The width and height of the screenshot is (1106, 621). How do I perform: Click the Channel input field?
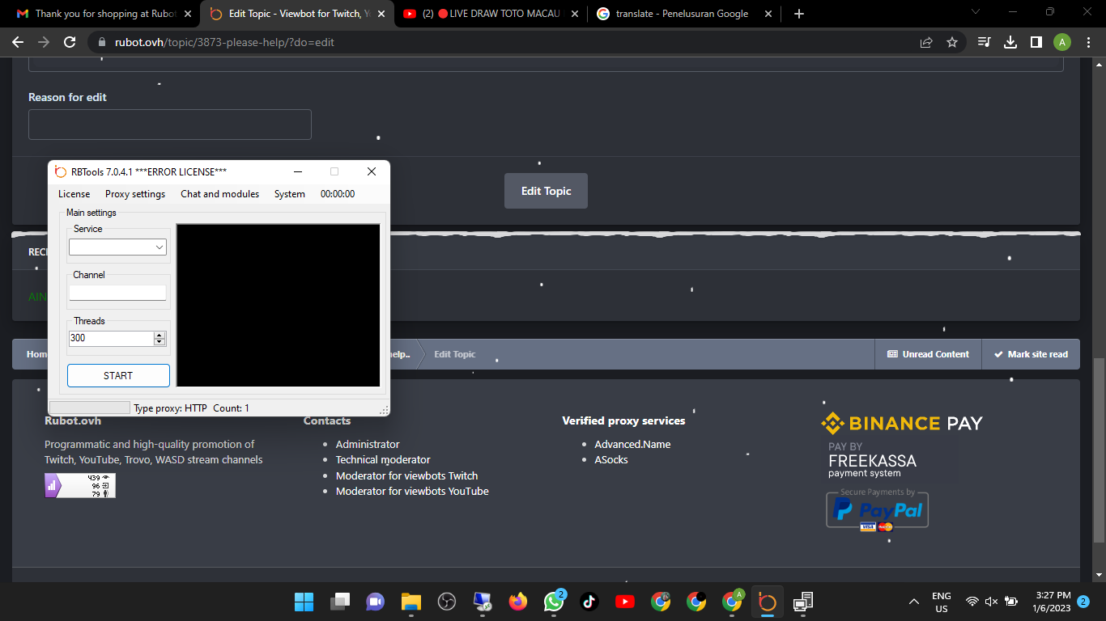coord(117,293)
